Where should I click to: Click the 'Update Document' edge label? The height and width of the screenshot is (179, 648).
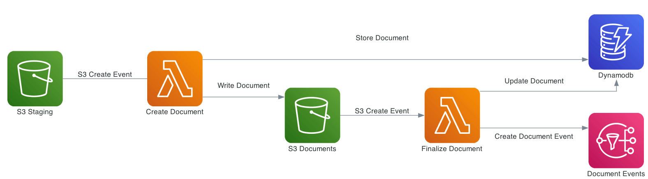pos(534,81)
